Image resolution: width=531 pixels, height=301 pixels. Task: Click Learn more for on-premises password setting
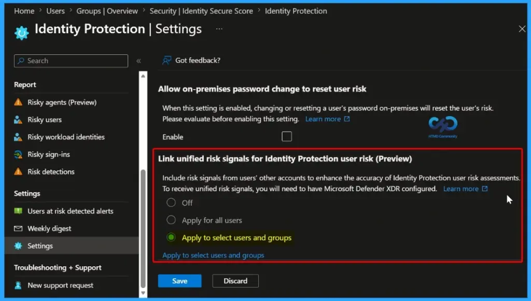[323, 119]
